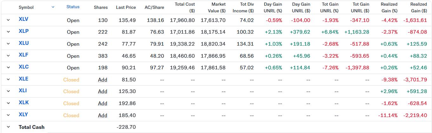Click Add shares for XLK
Screen dimensions: 432x133
click(x=102, y=103)
